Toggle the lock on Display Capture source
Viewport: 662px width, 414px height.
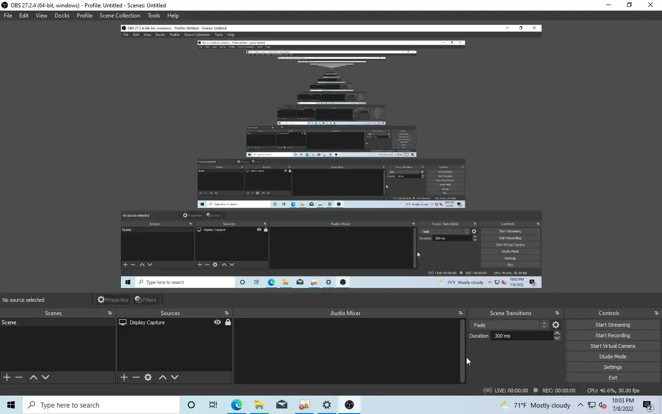coord(228,322)
